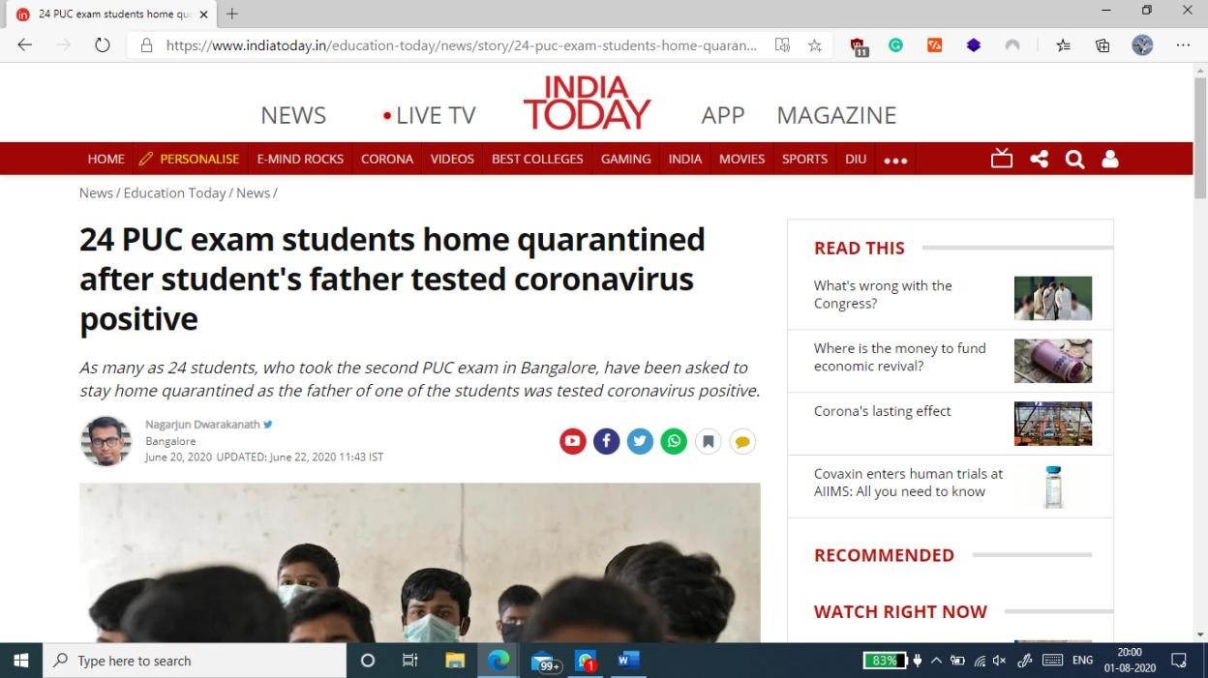Click the Covaxin story vaccine thumbnail
The height and width of the screenshot is (678, 1208).
click(x=1053, y=486)
